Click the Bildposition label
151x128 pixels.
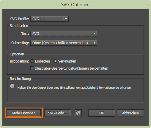click(x=19, y=61)
